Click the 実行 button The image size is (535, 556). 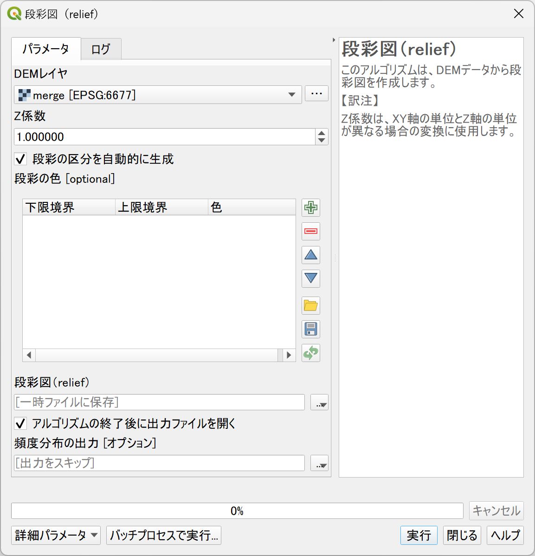[x=419, y=535]
